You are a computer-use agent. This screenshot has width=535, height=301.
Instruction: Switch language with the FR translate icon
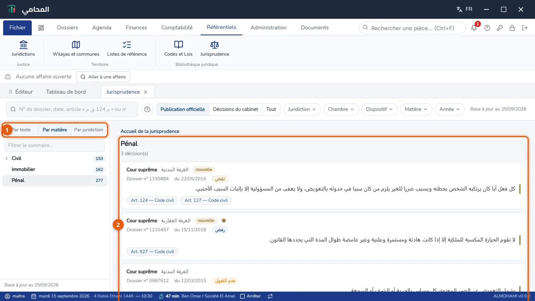coord(464,9)
